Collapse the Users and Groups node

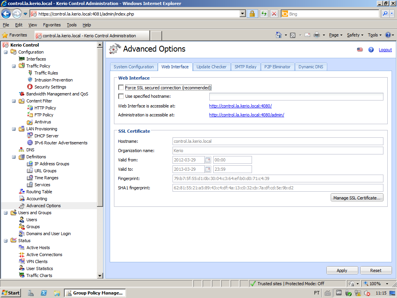5,213
